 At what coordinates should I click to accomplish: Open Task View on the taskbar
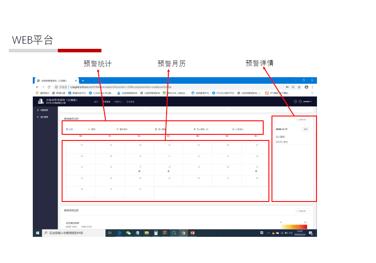[110, 233]
